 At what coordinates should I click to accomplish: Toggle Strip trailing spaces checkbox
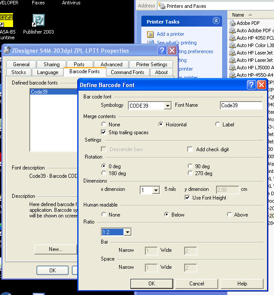[103, 132]
